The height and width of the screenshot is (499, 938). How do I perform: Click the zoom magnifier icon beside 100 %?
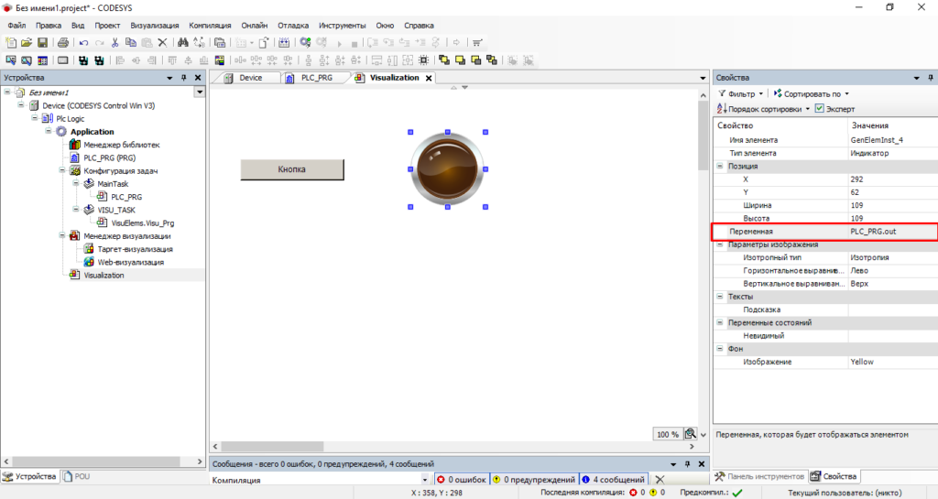(x=691, y=434)
